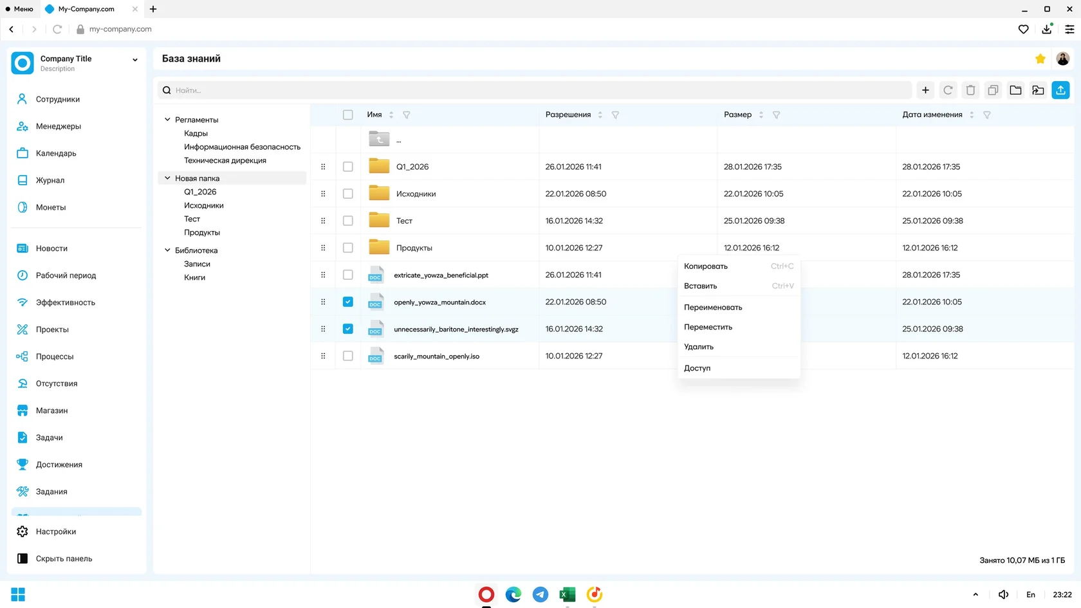Click the filter icon beside Имя column

point(407,115)
